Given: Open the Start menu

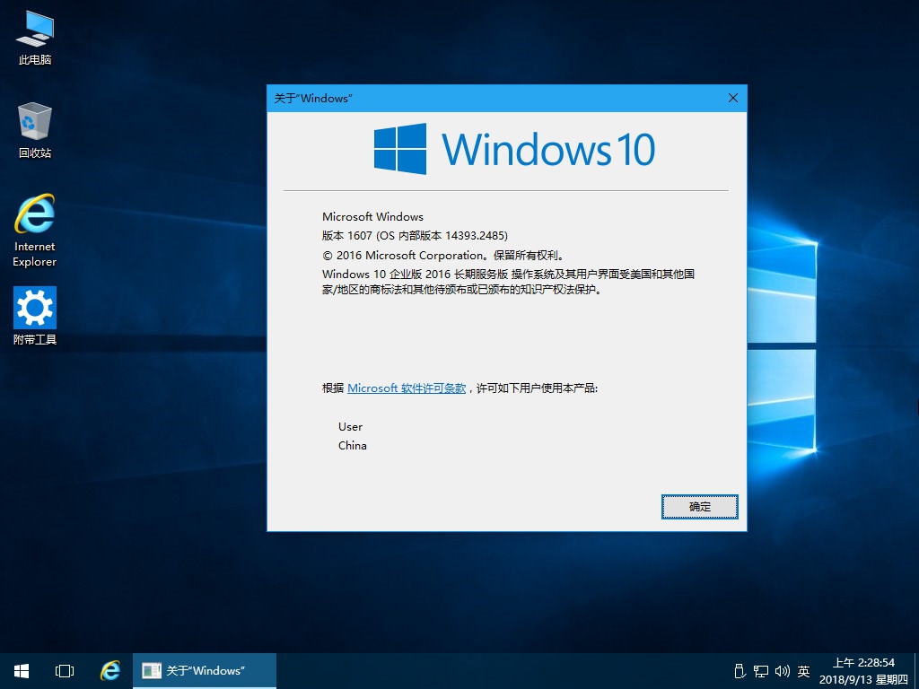Looking at the screenshot, I should pyautogui.click(x=22, y=671).
